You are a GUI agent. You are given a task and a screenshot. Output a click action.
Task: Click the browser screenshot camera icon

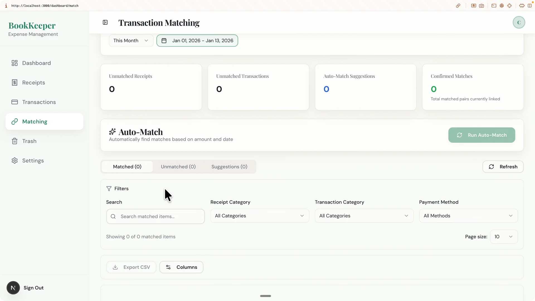[481, 6]
